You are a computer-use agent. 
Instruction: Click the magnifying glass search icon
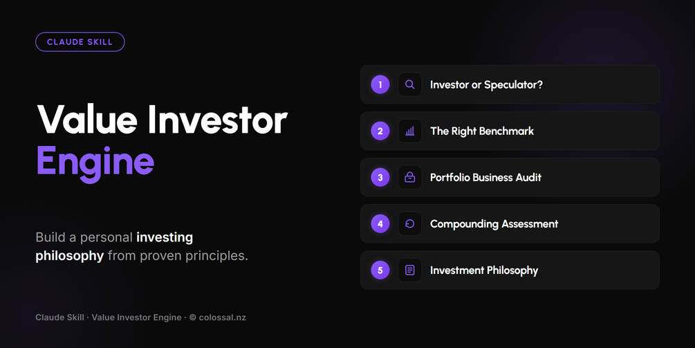point(409,84)
